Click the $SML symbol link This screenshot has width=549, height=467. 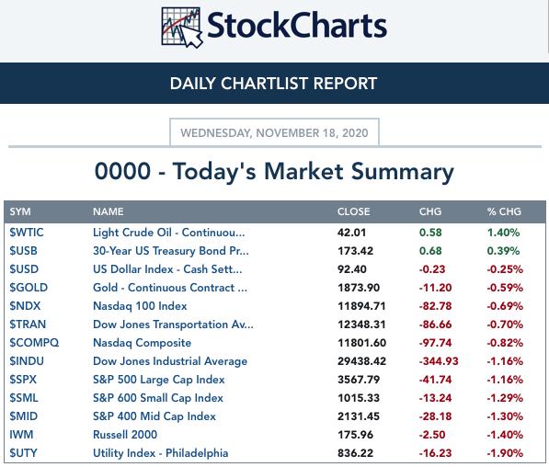point(24,398)
